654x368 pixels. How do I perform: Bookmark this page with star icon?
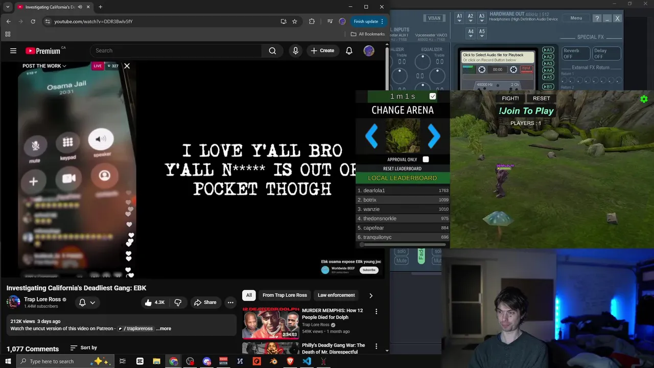pos(294,21)
